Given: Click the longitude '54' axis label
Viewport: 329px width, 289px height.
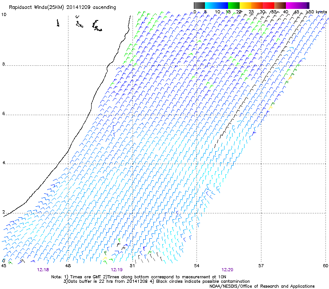Looking at the screenshot, I should point(197,266).
